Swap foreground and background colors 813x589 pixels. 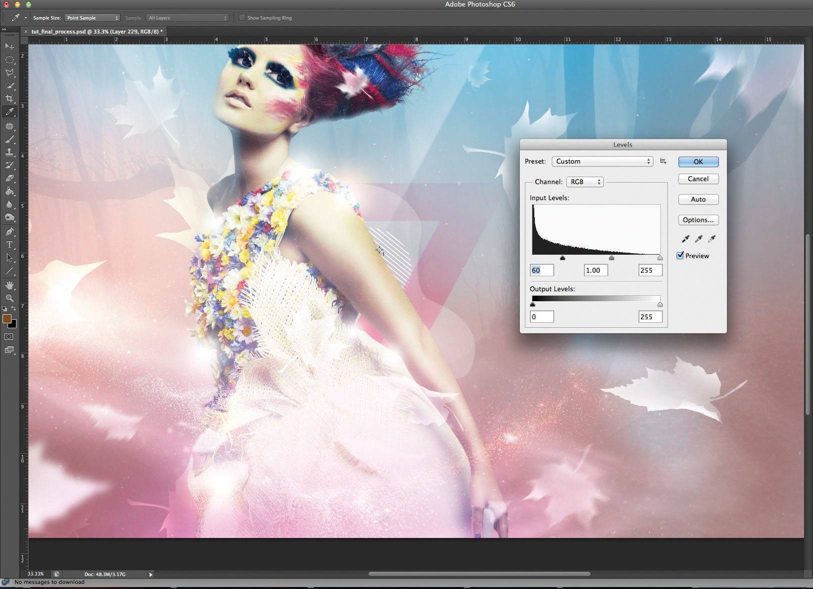[x=14, y=308]
